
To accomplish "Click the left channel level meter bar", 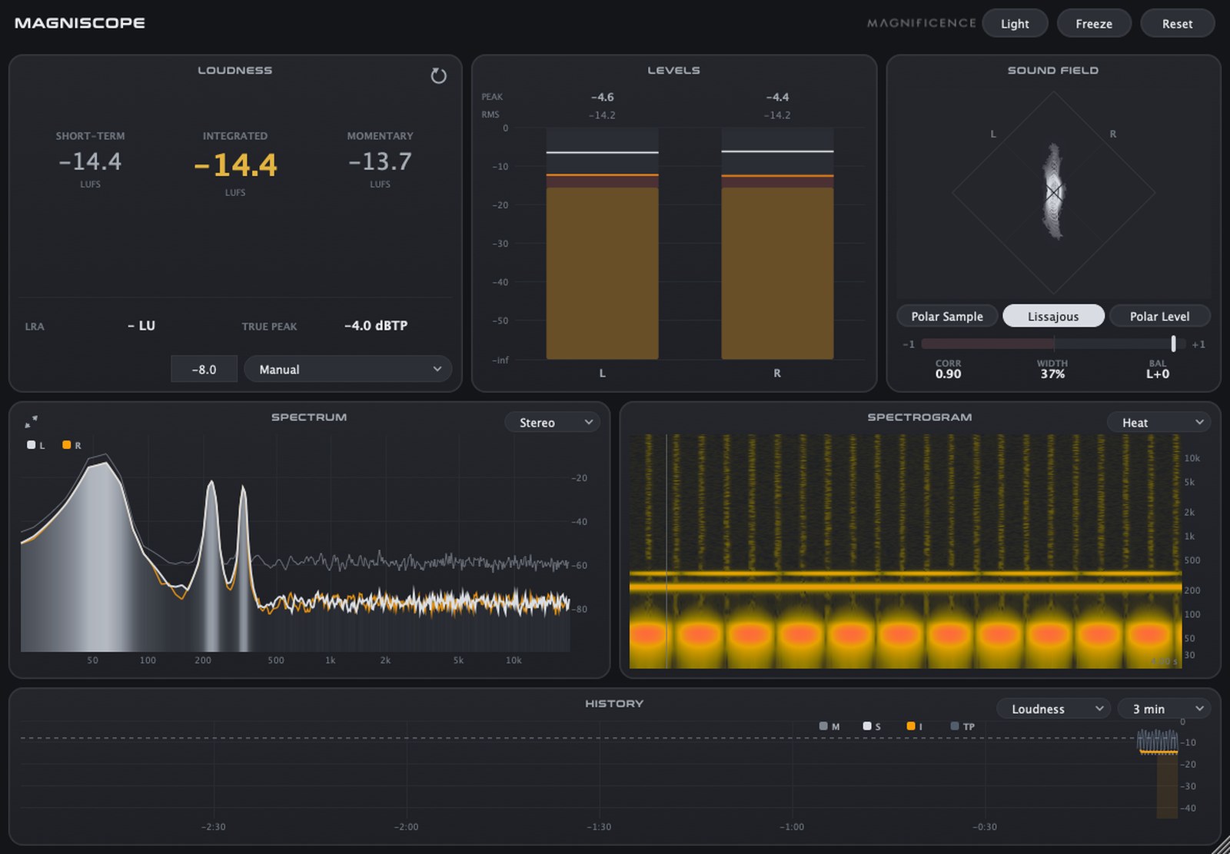I will pyautogui.click(x=602, y=244).
